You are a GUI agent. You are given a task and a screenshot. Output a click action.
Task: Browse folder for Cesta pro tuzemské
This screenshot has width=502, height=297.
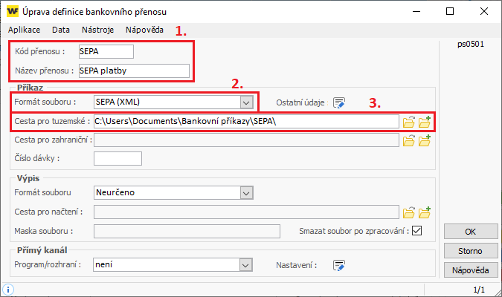(409, 122)
